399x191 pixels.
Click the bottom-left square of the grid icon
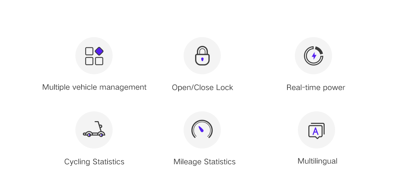pos(89,61)
